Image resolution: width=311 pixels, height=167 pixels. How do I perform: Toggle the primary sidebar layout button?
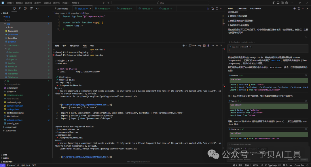coord(274,3)
